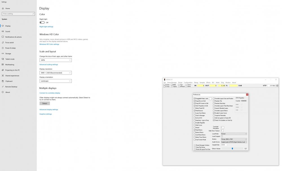Open Sound settings from the sidebar
282x171 pixels.
pyautogui.click(x=8, y=31)
